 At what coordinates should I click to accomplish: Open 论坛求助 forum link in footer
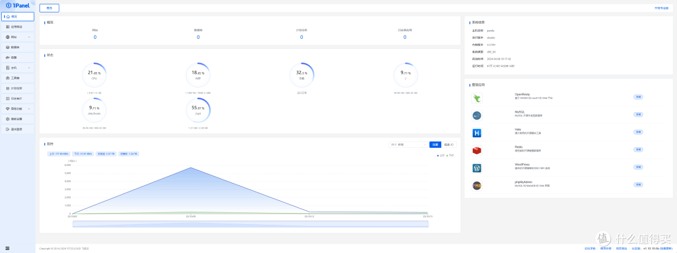pos(590,249)
